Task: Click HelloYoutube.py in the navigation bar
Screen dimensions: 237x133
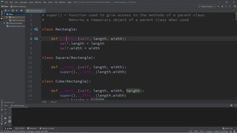Action: [x=18, y=7]
